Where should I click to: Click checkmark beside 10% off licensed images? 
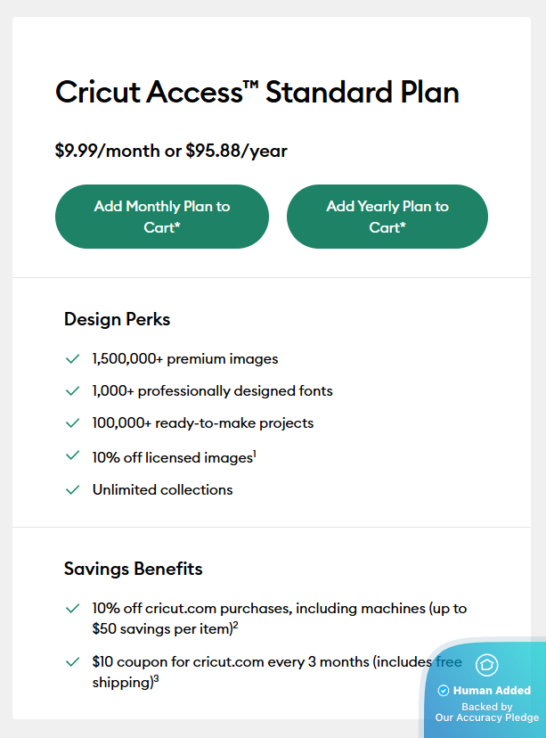(73, 456)
